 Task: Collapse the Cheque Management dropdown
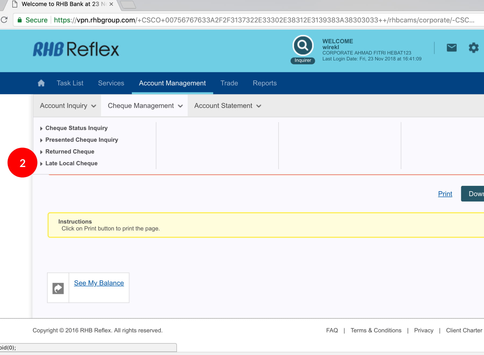tap(145, 106)
